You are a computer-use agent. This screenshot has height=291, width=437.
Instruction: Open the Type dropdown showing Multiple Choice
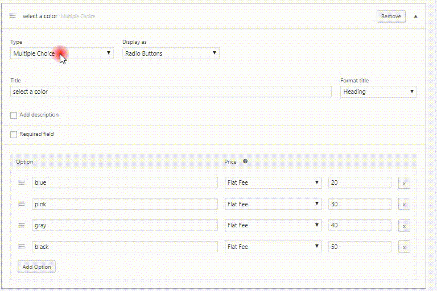62,53
